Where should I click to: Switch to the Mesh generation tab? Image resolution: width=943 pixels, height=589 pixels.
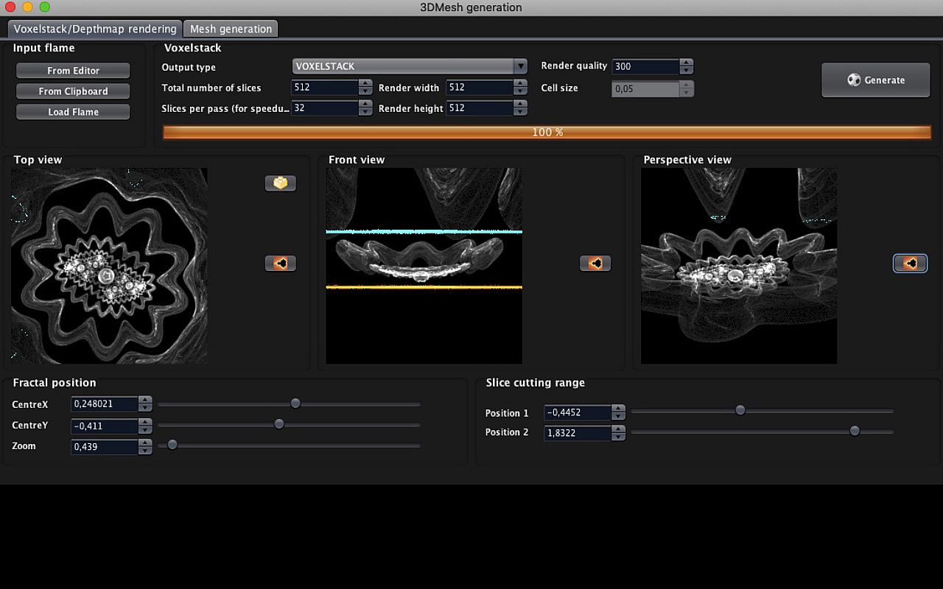tap(231, 29)
